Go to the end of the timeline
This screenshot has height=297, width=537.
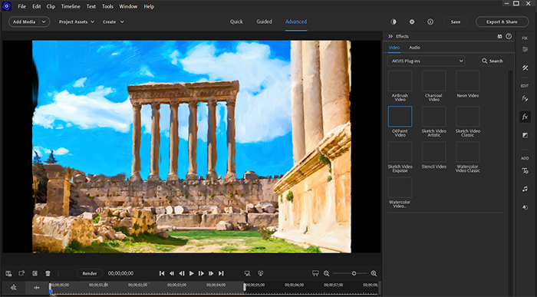(x=221, y=273)
